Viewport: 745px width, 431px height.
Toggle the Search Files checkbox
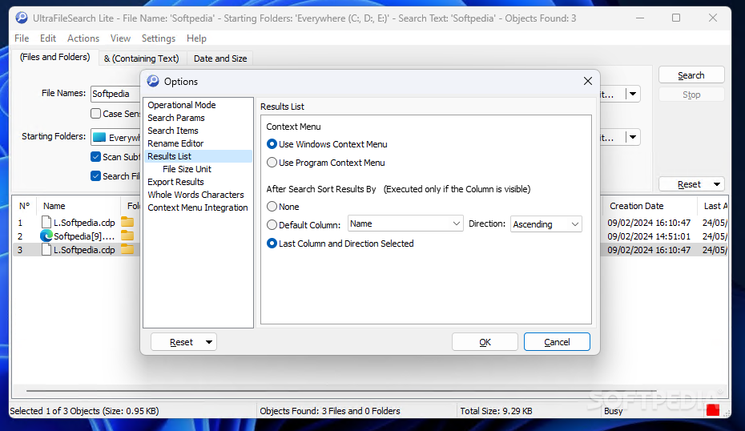[95, 176]
